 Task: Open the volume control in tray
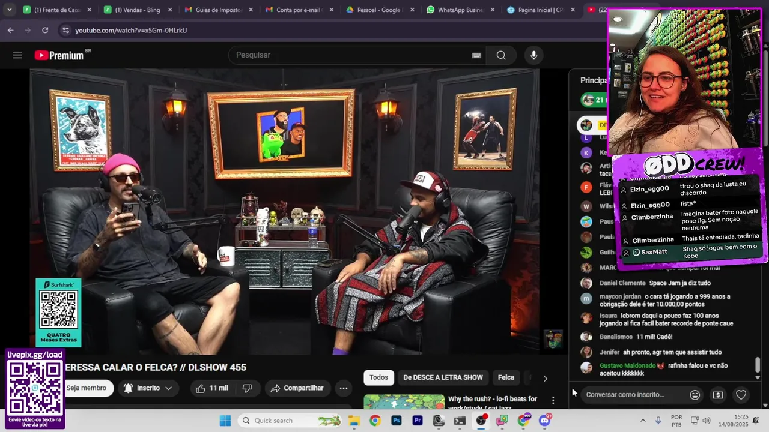[707, 421]
